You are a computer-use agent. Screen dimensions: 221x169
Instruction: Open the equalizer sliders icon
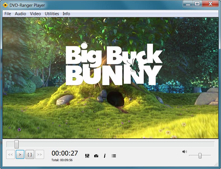point(87,156)
